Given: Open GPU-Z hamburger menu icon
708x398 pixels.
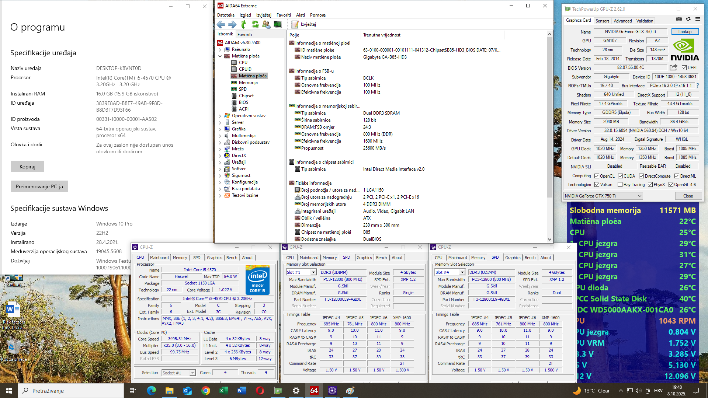Looking at the screenshot, I should [698, 19].
